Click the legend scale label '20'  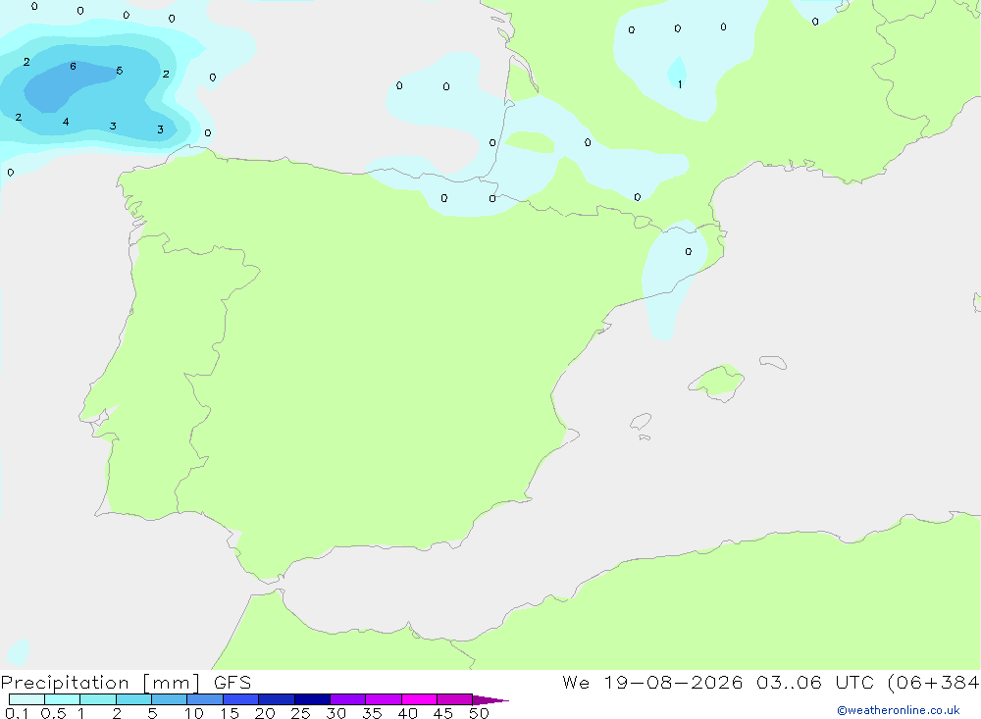[265, 713]
